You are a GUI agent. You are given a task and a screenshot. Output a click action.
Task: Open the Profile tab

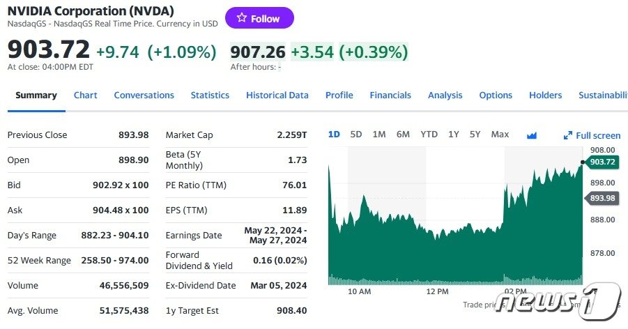click(x=339, y=95)
